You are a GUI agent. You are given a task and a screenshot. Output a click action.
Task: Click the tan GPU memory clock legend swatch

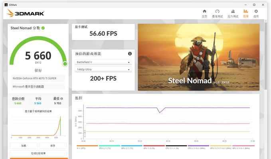[221, 146]
